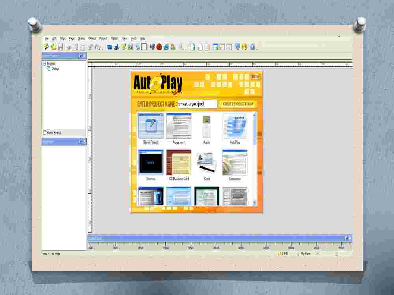Viewport: 394px width, 295px height.
Task: Open the Page menu
Action: click(x=72, y=39)
